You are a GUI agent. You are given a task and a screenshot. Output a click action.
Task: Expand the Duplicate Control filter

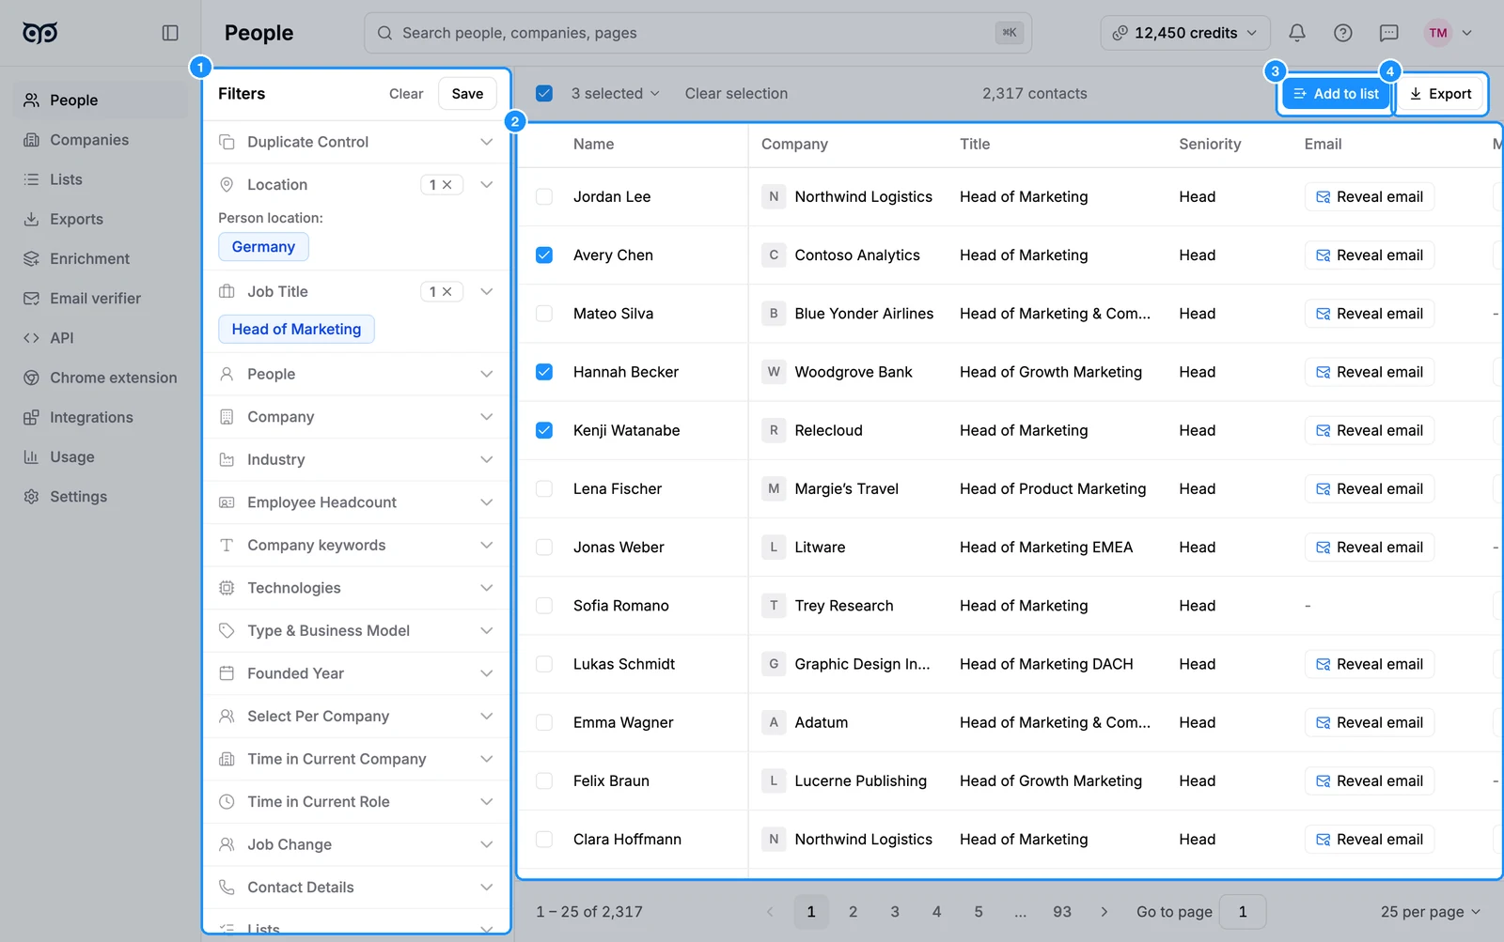coord(356,143)
